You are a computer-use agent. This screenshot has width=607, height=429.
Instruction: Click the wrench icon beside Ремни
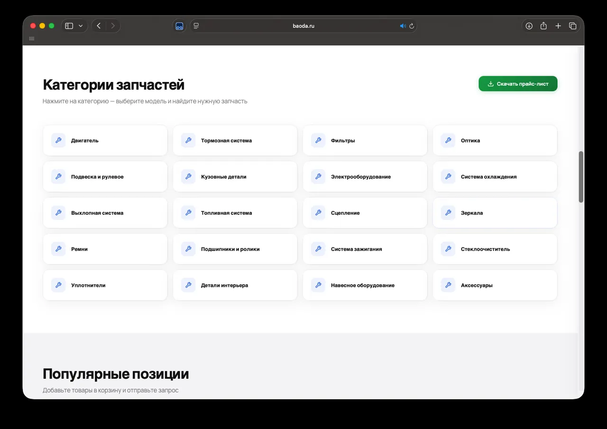58,249
